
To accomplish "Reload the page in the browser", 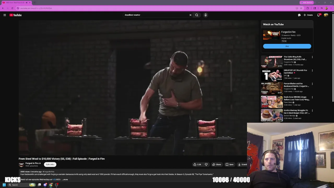I will point(12,8).
